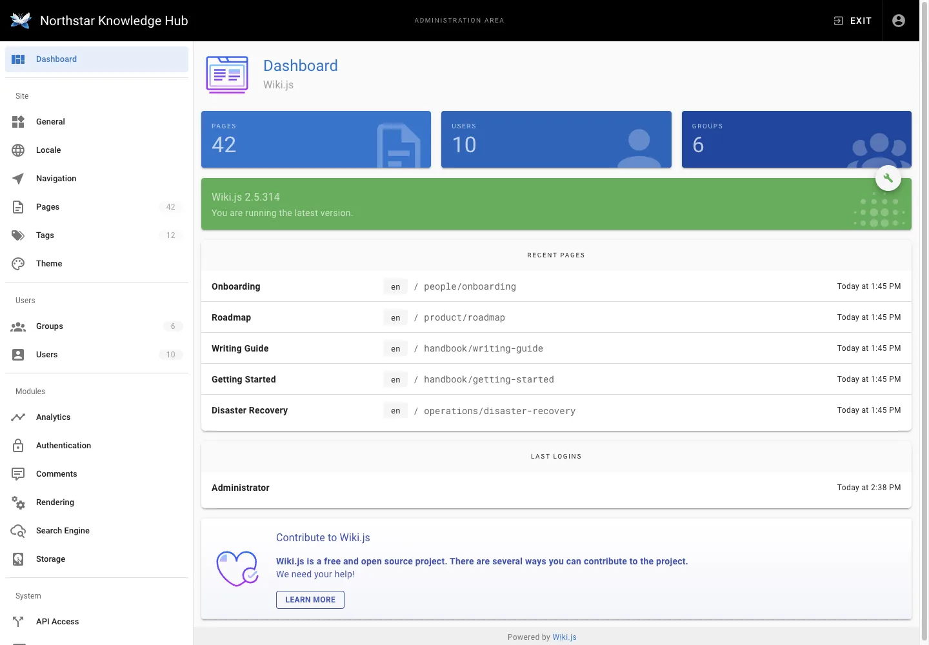Click the Rendering gears icon
The image size is (929, 645).
tap(18, 502)
